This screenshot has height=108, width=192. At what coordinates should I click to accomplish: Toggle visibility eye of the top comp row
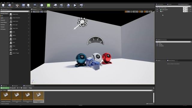click(157, 8)
